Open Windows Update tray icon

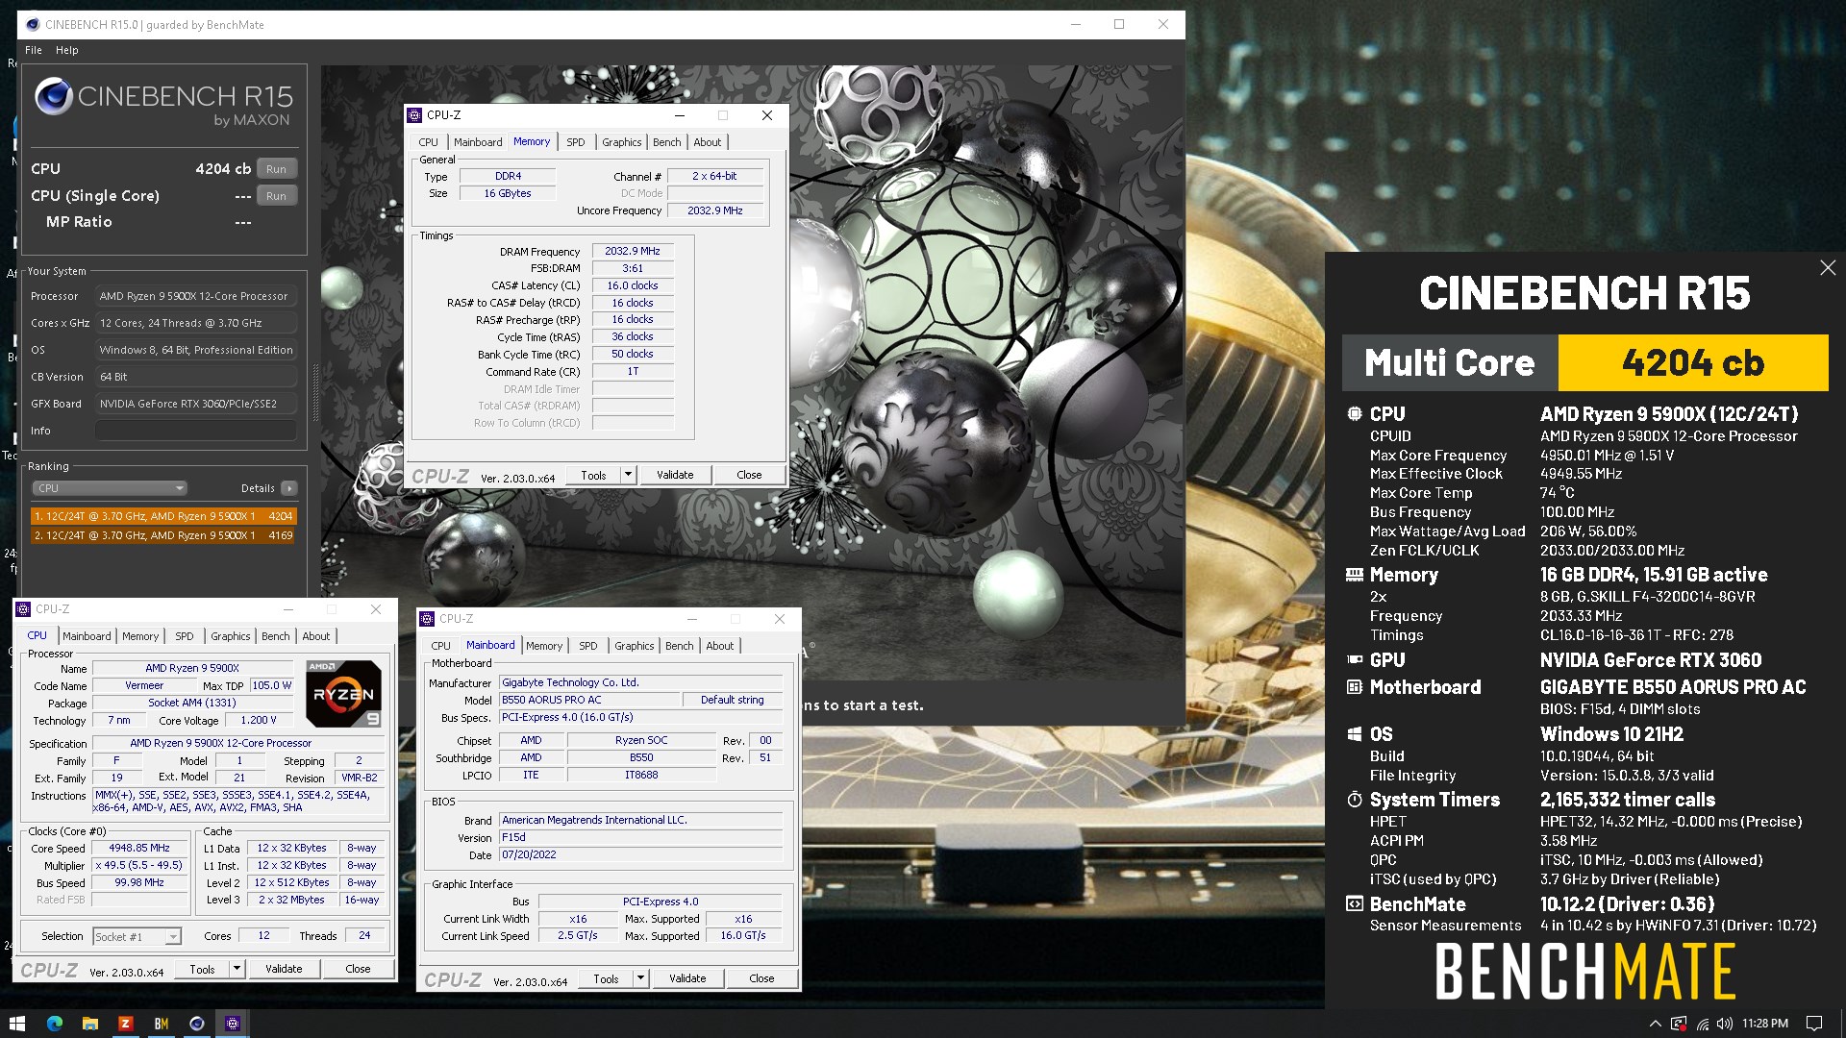point(1678,1024)
